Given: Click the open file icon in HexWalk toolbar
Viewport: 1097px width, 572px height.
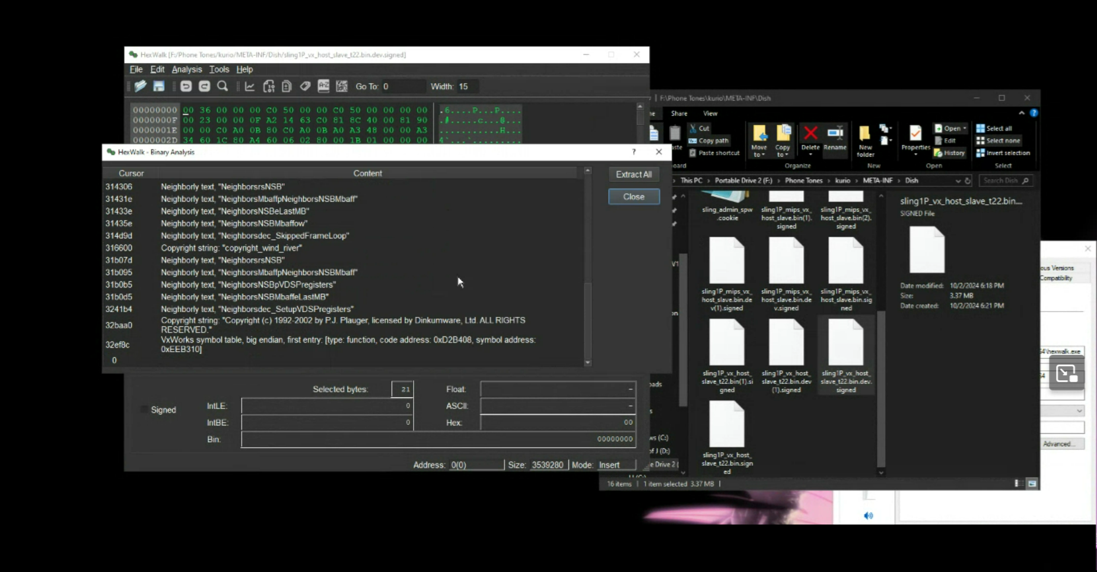Looking at the screenshot, I should point(140,87).
